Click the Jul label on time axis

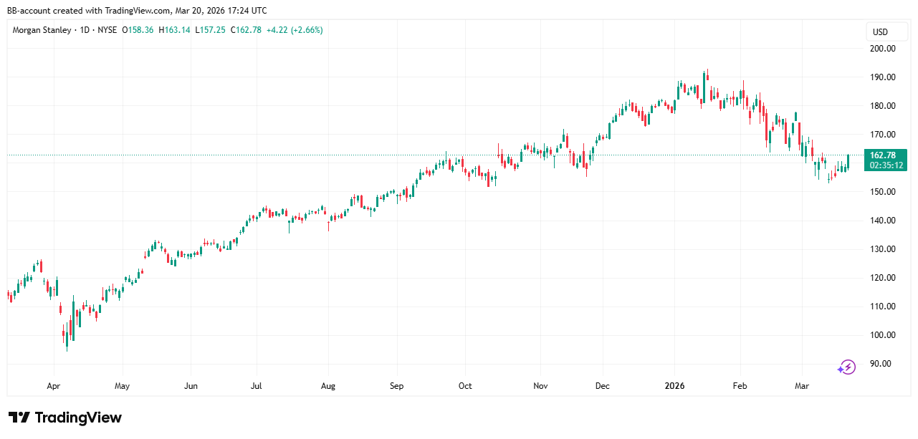point(256,386)
